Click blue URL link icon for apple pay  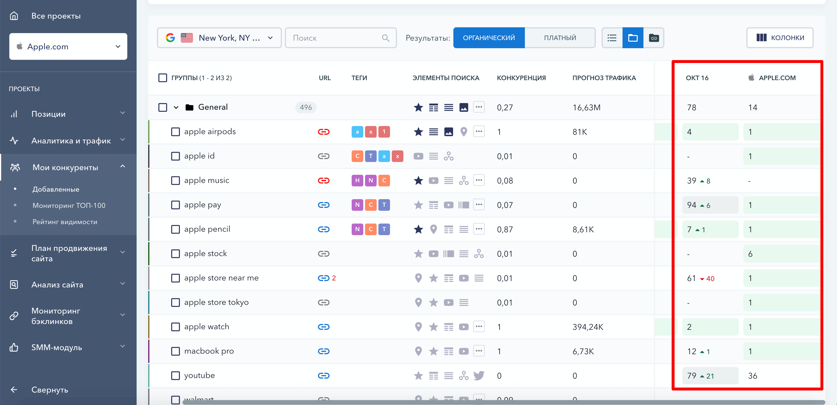pyautogui.click(x=323, y=205)
